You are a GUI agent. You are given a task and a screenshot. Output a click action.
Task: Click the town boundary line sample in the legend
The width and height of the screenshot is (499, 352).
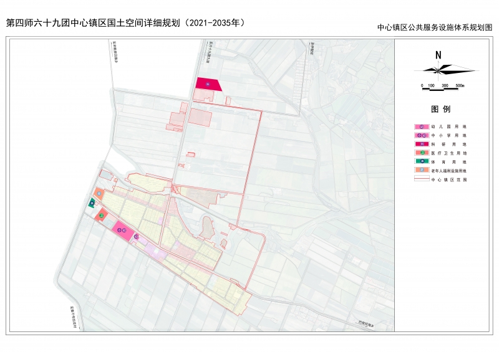422,179
